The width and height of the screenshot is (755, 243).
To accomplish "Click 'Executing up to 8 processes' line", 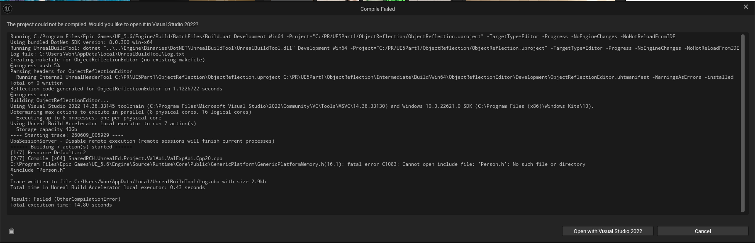I will [x=89, y=118].
